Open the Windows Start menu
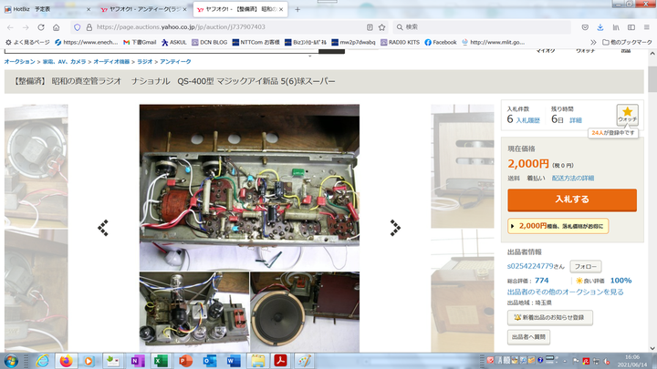This screenshot has width=657, height=369. pos(13,361)
